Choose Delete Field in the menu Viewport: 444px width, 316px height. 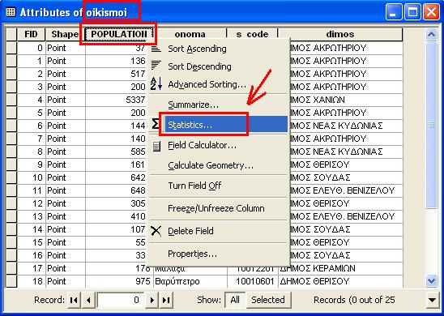190,231
